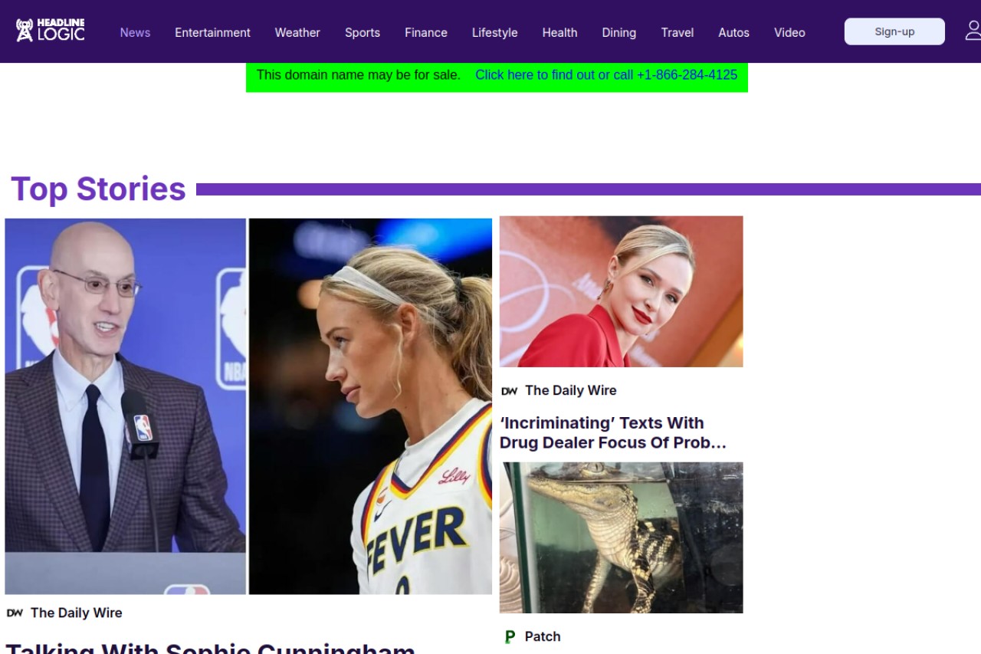Click the NBA commissioner and Fever player image

(248, 406)
